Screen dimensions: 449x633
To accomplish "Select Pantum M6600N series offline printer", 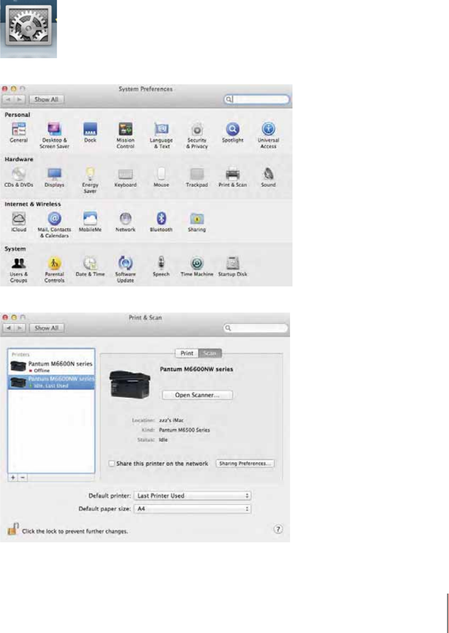I will (x=51, y=366).
